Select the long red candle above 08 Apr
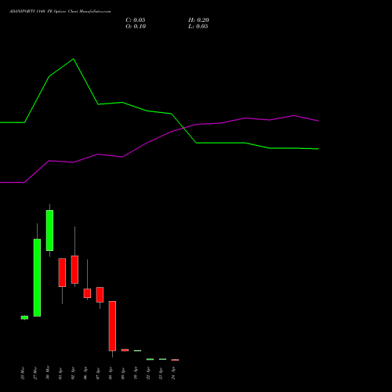The image size is (392, 392). 112,326
